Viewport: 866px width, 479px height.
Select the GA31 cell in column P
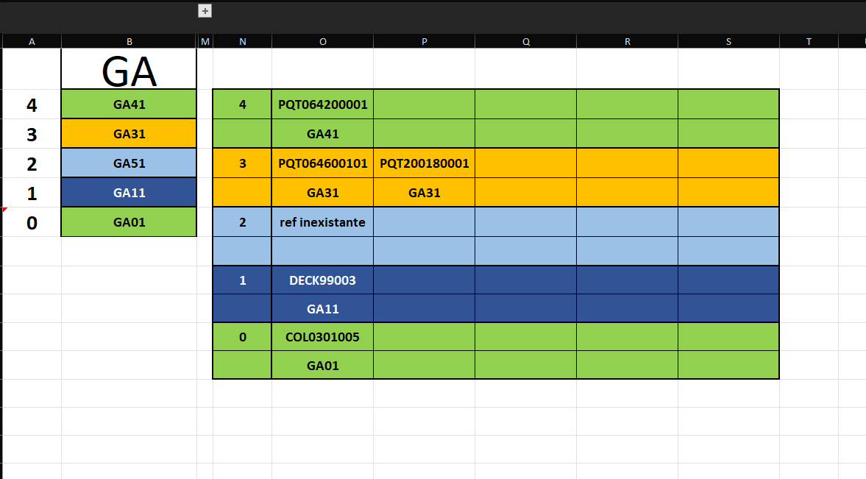pyautogui.click(x=424, y=193)
